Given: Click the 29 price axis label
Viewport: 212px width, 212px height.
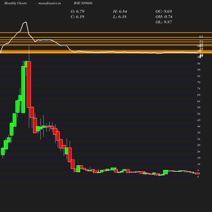Looking at the screenshot, I should (x=199, y=145).
